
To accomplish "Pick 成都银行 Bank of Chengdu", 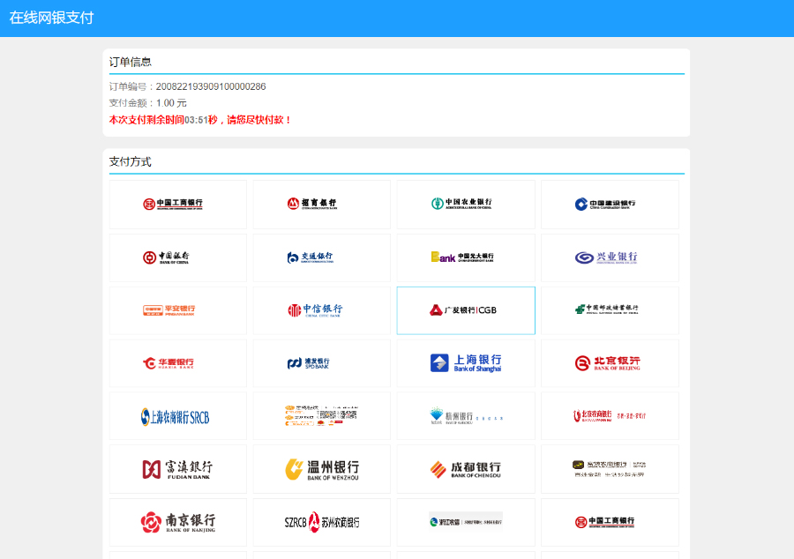I will [466, 469].
